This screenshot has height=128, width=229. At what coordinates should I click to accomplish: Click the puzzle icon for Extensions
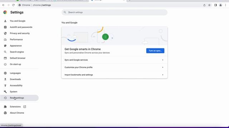click(5, 107)
